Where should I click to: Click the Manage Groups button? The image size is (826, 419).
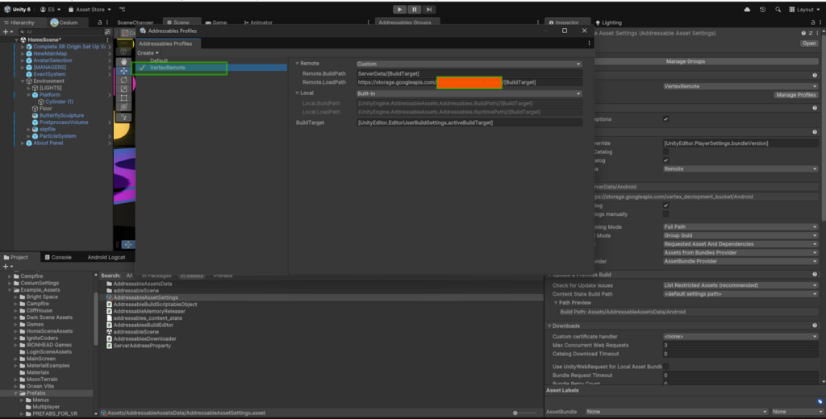tap(686, 61)
